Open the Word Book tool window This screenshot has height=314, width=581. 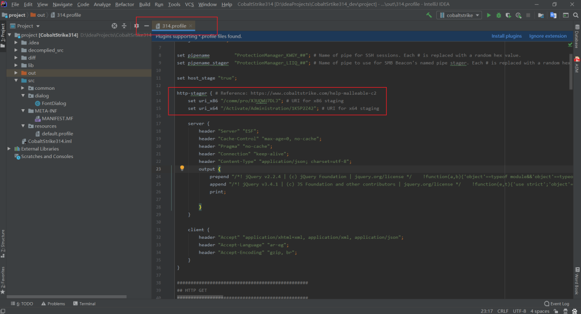coord(577,281)
